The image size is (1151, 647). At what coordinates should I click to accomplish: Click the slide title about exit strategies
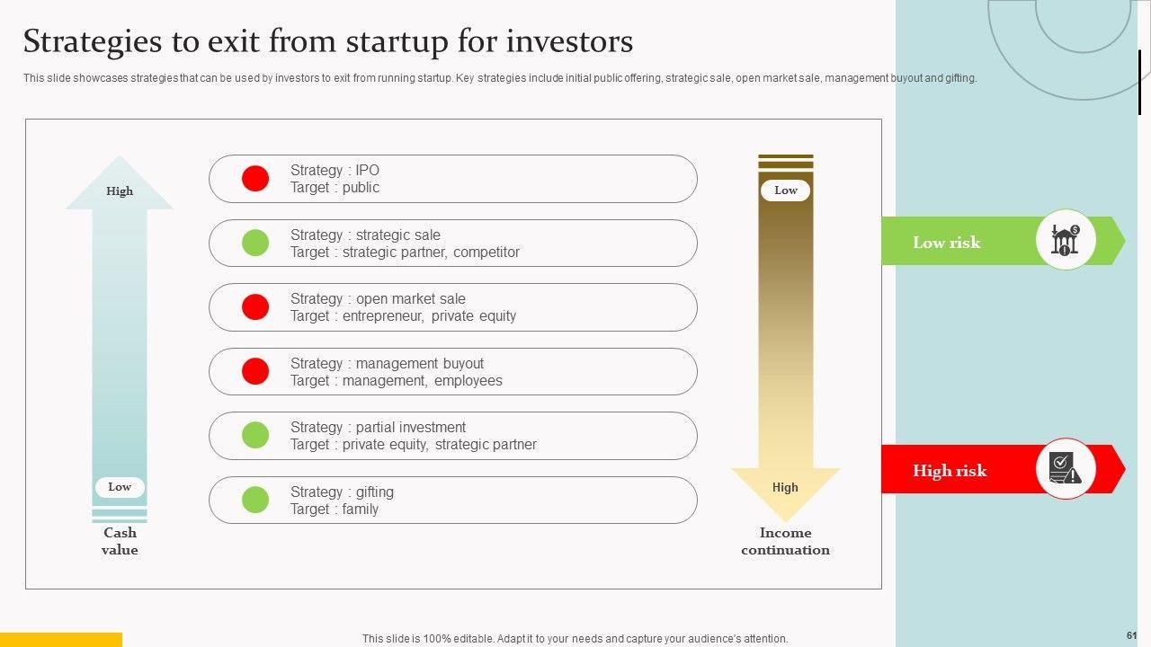point(328,41)
